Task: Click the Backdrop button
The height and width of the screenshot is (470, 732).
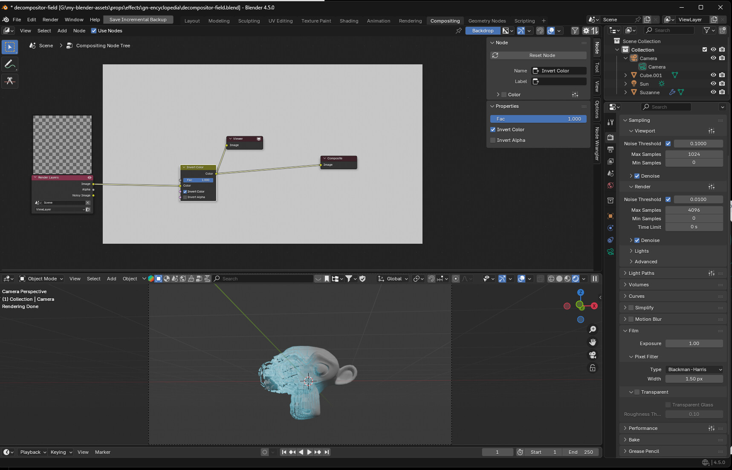Action: [x=483, y=31]
